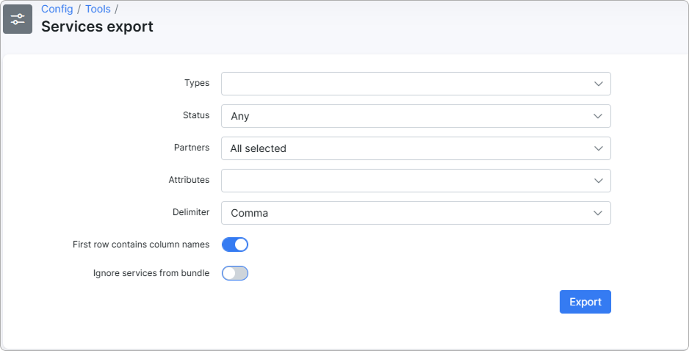Click the chevron arrow in the Attributes field
The height and width of the screenshot is (351, 689).
click(x=599, y=181)
